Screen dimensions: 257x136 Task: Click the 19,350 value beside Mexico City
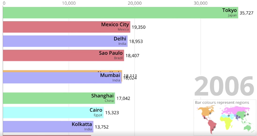tap(139, 27)
